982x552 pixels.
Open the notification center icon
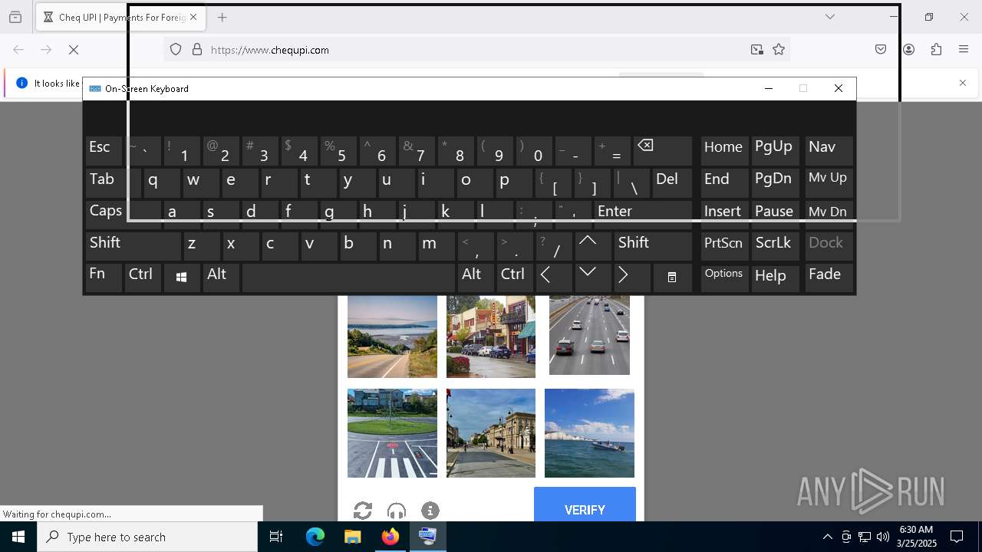pos(957,537)
